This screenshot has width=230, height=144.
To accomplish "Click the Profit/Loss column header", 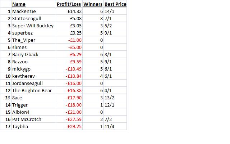I will [69, 4].
